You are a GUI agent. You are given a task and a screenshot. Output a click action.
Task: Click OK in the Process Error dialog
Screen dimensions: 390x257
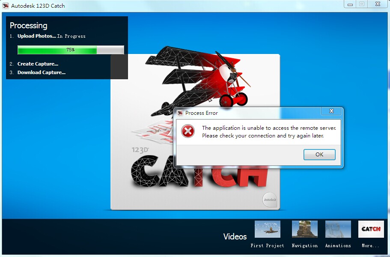click(x=319, y=155)
